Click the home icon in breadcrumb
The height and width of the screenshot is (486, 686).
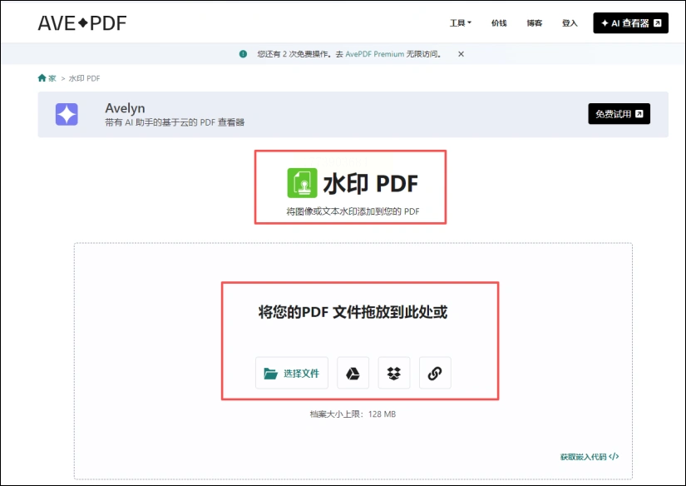pos(42,78)
